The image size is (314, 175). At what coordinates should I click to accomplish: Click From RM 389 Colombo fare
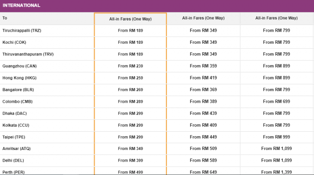pyautogui.click(x=203, y=101)
